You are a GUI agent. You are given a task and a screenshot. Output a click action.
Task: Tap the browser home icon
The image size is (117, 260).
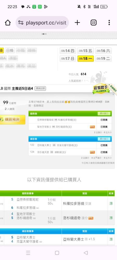pos(8,23)
